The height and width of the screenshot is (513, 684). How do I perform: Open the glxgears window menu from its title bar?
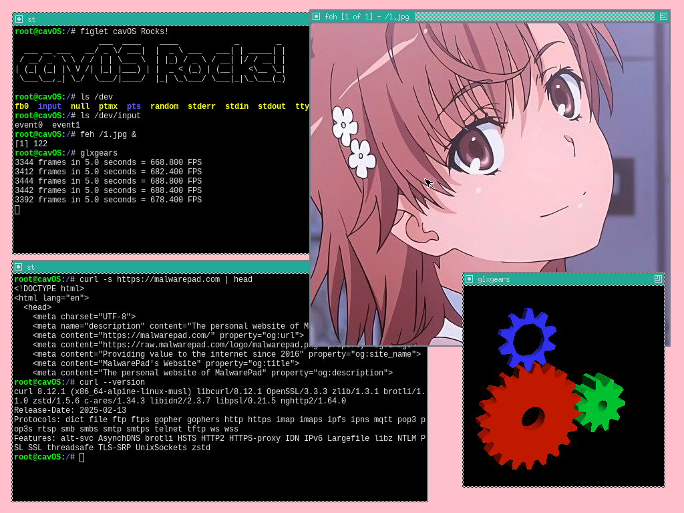click(470, 279)
